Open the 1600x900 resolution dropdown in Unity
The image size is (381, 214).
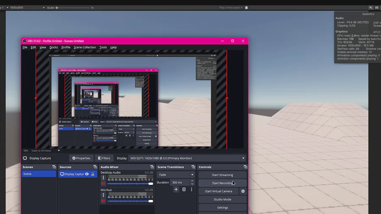tap(27, 8)
